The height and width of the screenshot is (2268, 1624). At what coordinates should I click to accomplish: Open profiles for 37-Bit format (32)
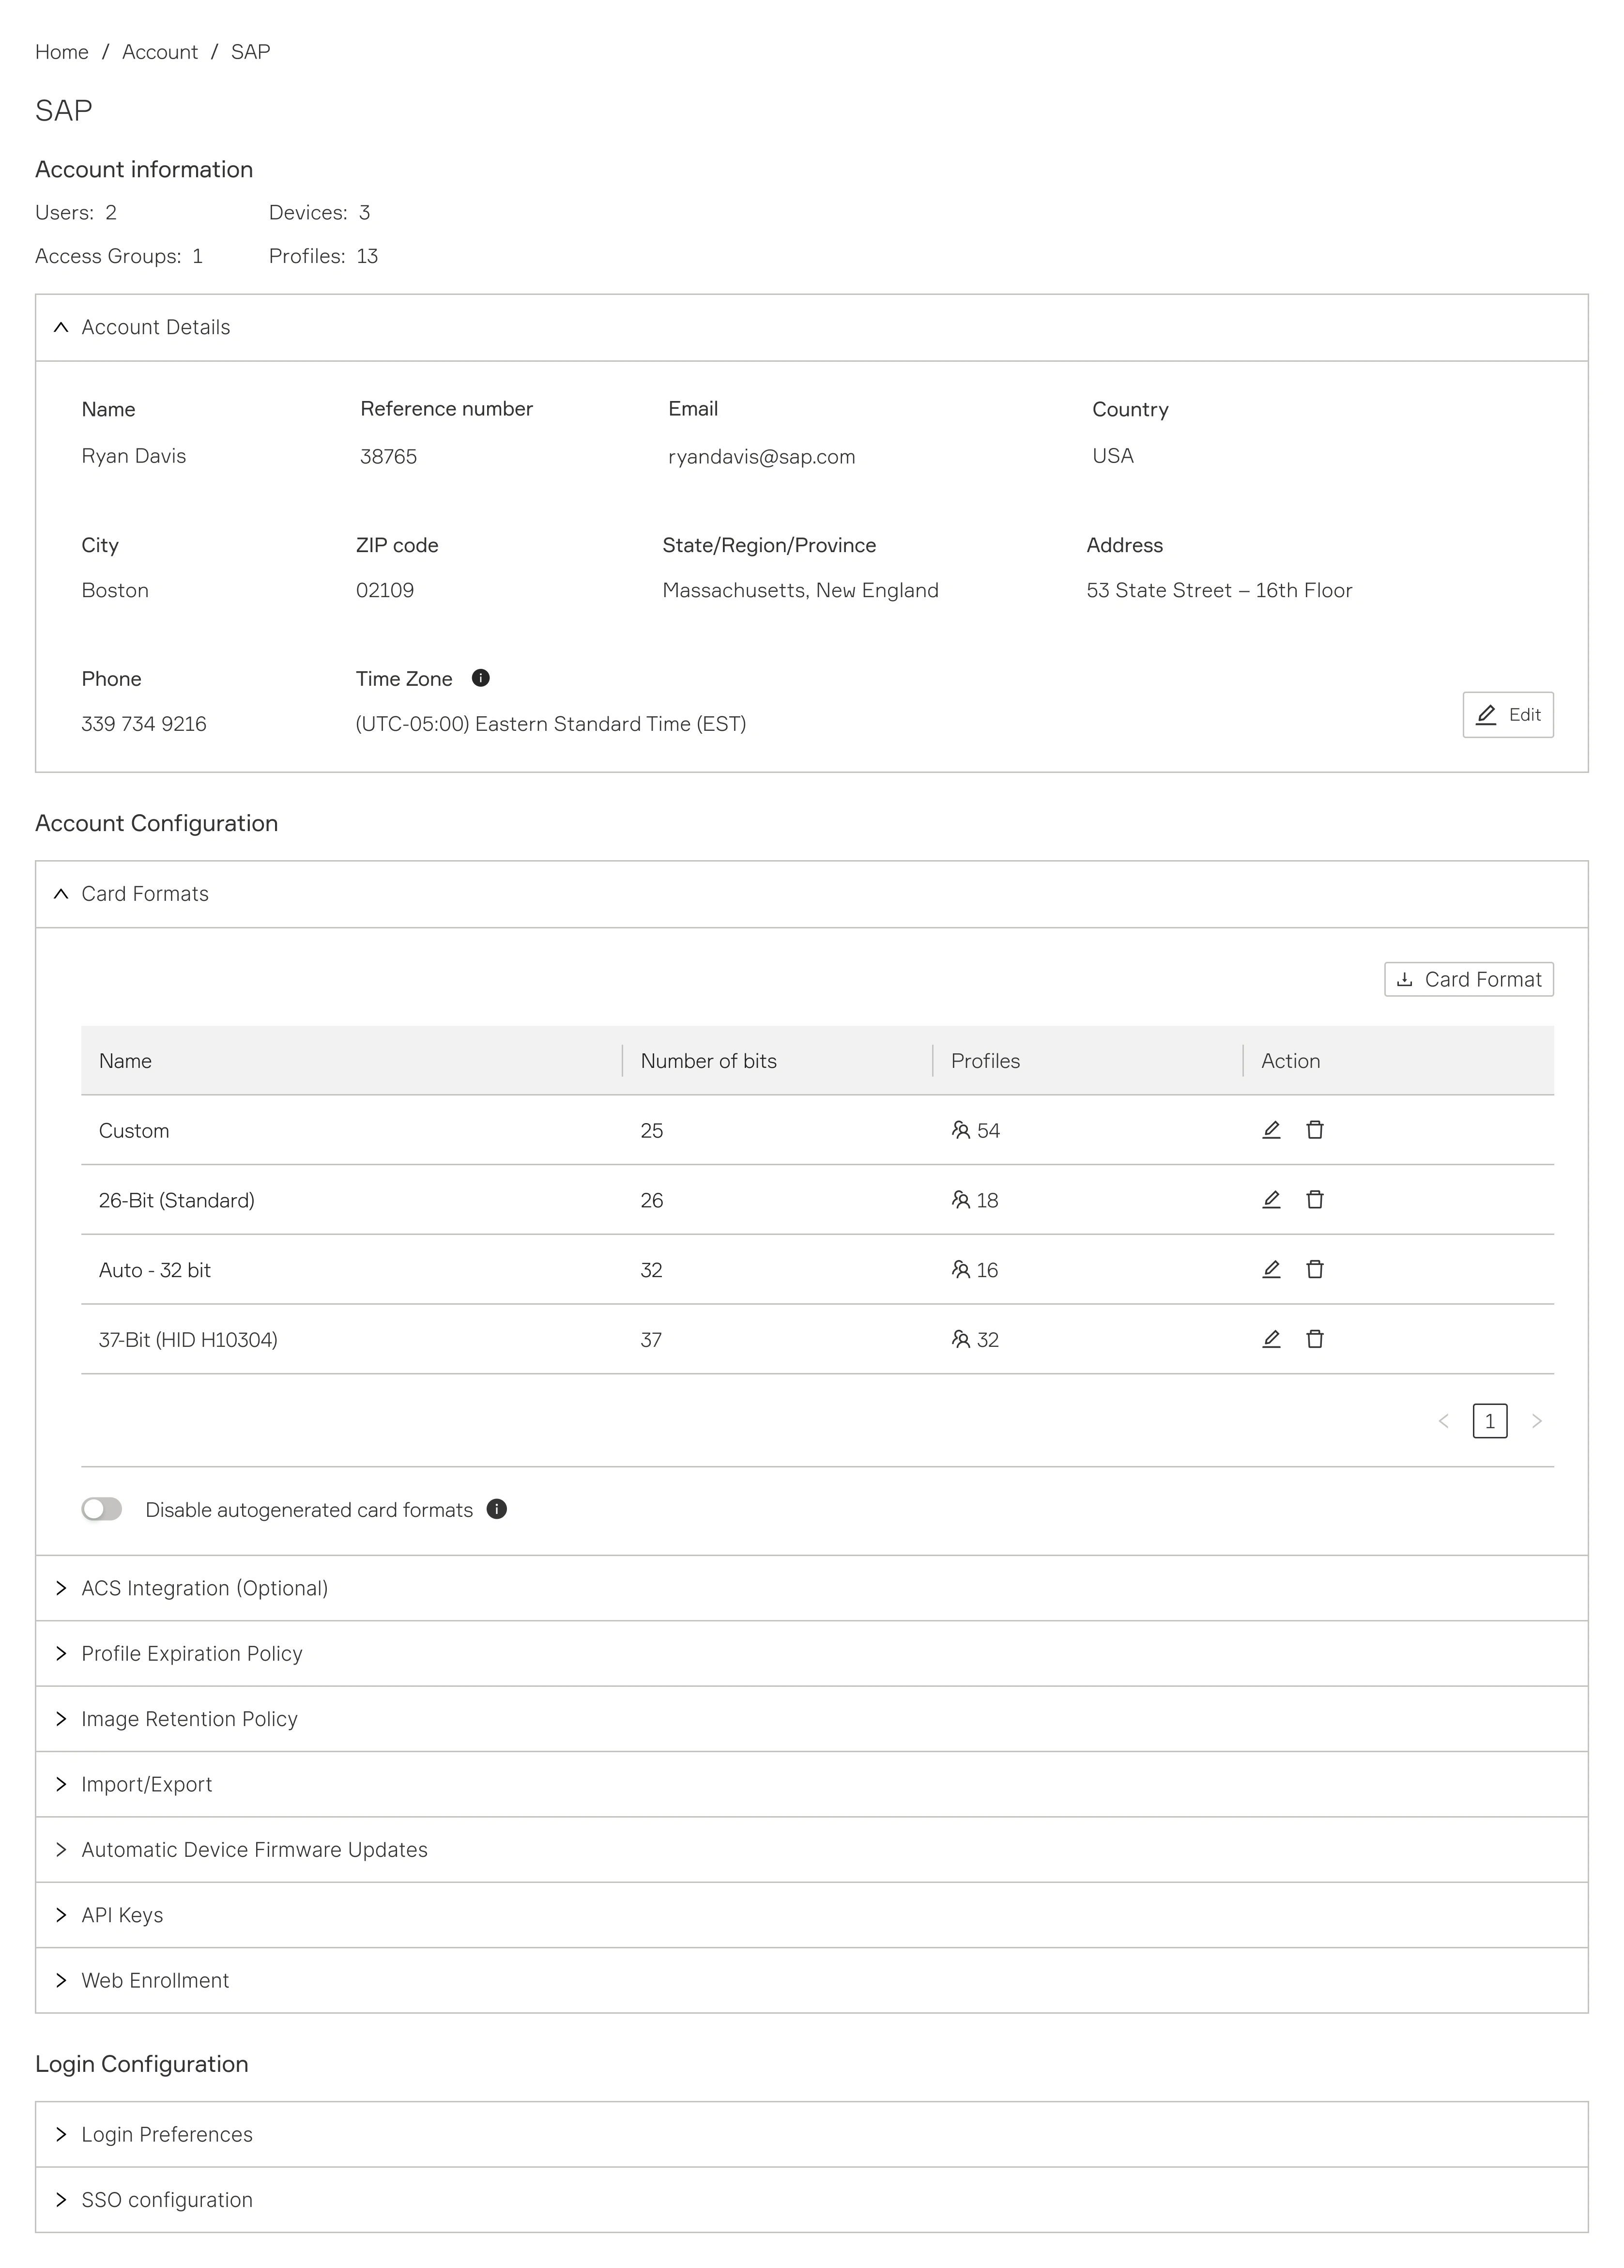coord(975,1340)
